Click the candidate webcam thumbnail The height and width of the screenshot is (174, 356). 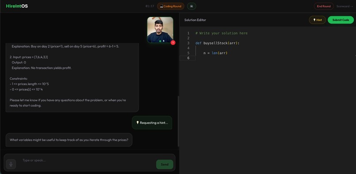tap(160, 30)
